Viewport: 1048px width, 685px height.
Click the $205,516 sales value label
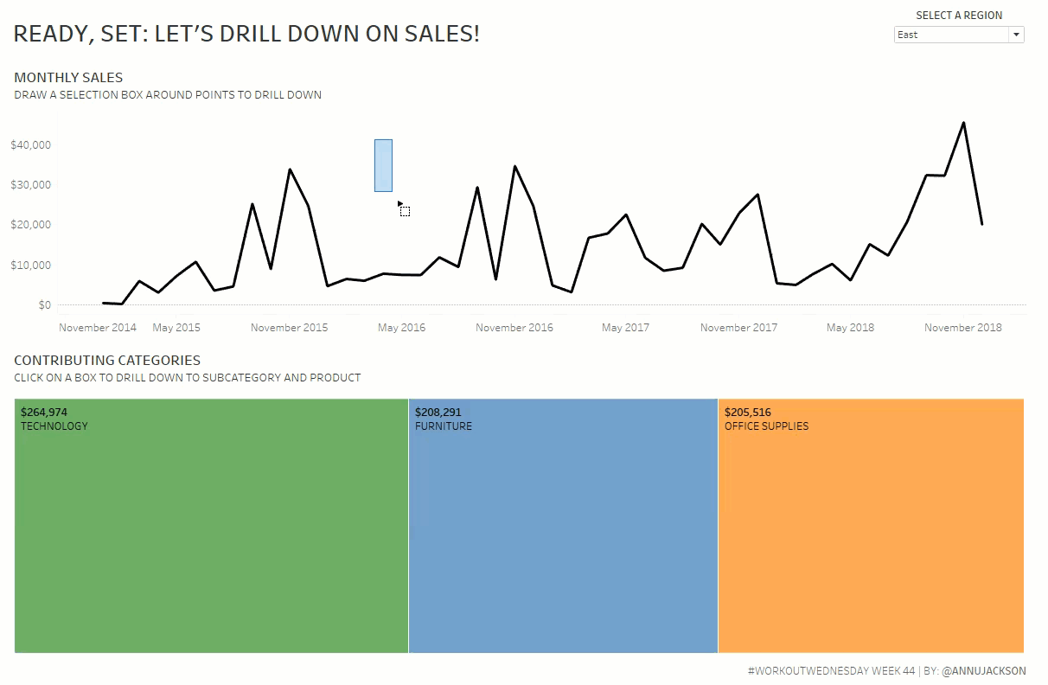pos(748,412)
